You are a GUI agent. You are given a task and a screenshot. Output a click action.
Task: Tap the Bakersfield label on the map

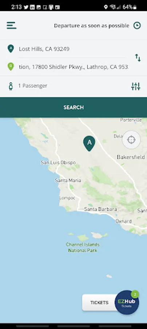click(131, 157)
